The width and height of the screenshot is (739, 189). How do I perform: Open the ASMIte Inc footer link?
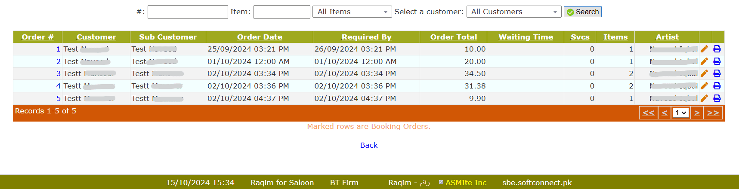[x=466, y=183]
